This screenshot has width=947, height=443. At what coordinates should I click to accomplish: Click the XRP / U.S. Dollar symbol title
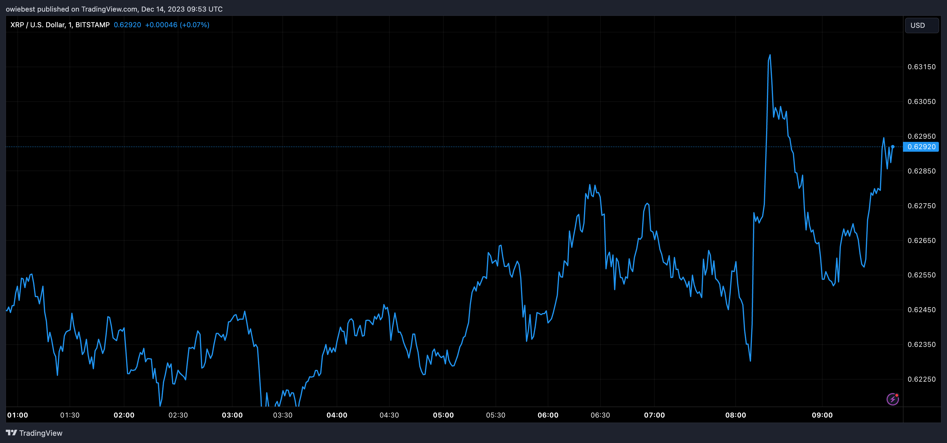click(x=60, y=25)
